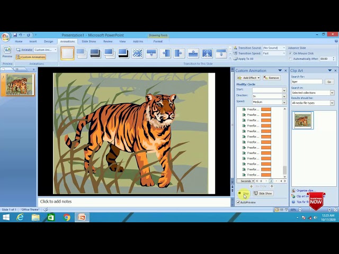Enable the Automatically After checkbox
This screenshot has height=254, width=339.
coord(290,59)
